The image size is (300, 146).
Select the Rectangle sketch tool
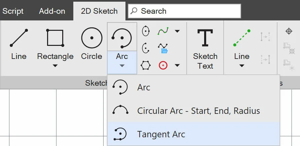[x=55, y=44]
